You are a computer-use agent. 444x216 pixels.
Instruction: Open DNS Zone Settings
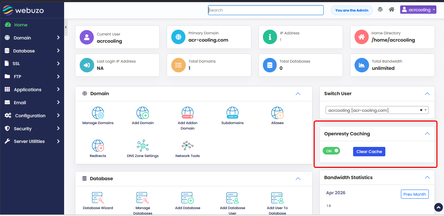click(143, 146)
